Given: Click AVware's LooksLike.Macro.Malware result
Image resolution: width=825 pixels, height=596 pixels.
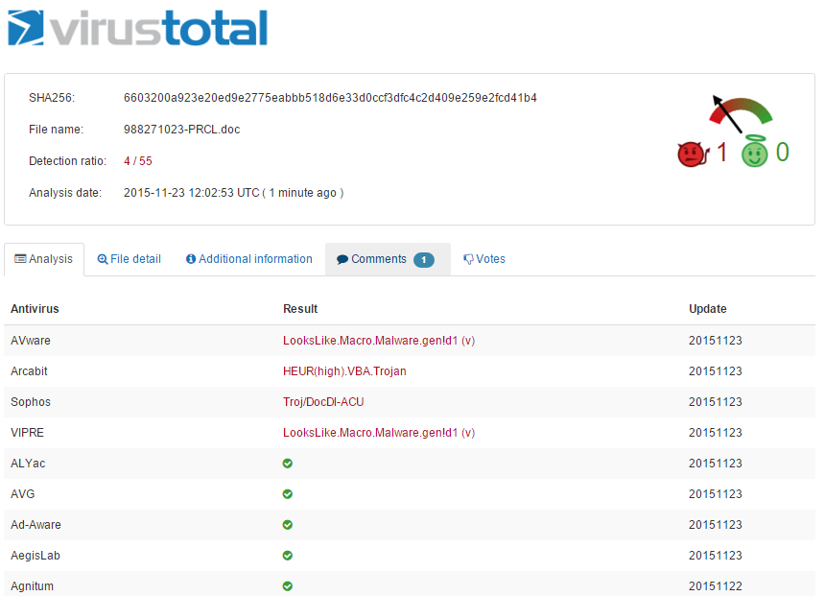Looking at the screenshot, I should tap(379, 341).
